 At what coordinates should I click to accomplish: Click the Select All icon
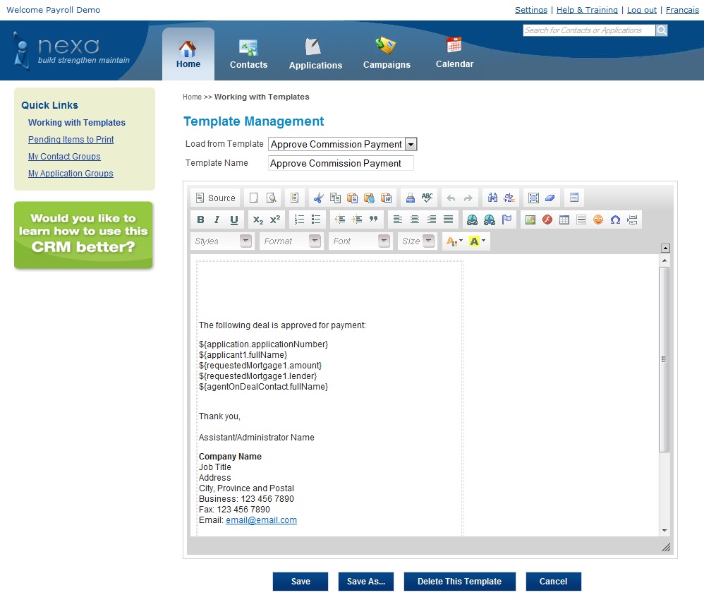pos(533,198)
